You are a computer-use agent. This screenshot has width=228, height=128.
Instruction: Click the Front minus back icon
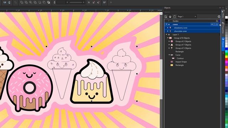click(x=40, y=2)
